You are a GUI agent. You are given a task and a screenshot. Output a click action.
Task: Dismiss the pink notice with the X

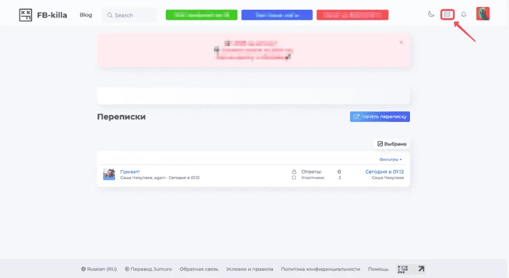point(401,43)
